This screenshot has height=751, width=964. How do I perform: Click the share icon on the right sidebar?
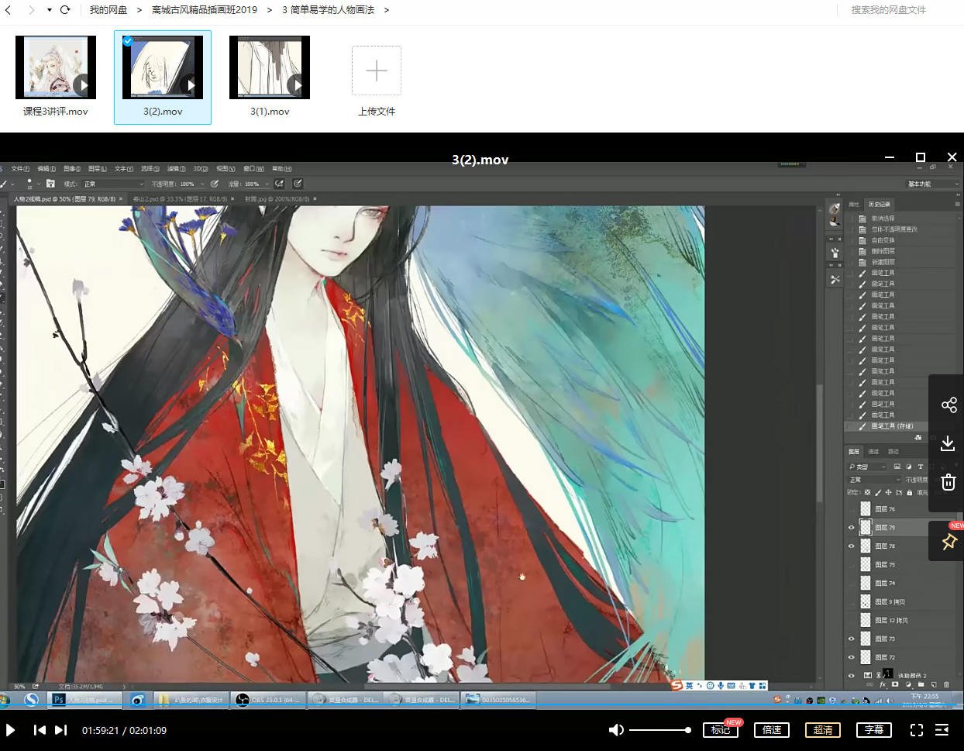949,404
